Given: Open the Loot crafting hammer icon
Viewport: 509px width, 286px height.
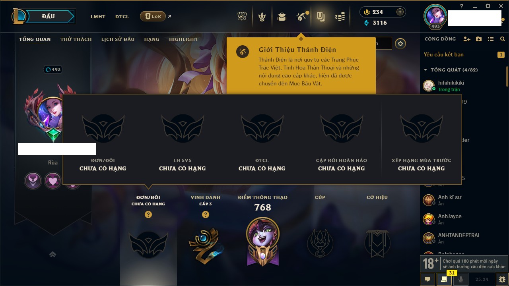Looking at the screenshot, I should coord(301,17).
